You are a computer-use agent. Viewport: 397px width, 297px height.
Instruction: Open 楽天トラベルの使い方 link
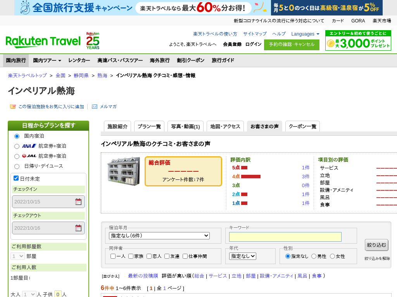(215, 34)
